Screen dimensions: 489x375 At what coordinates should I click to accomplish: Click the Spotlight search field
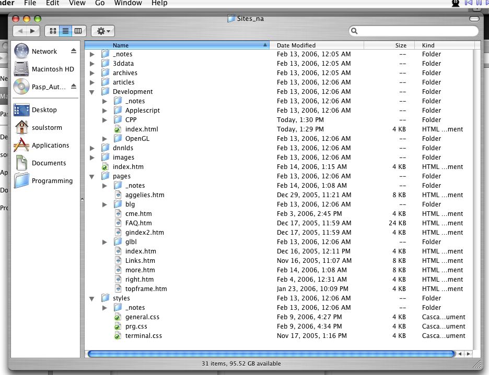pyautogui.click(x=414, y=31)
